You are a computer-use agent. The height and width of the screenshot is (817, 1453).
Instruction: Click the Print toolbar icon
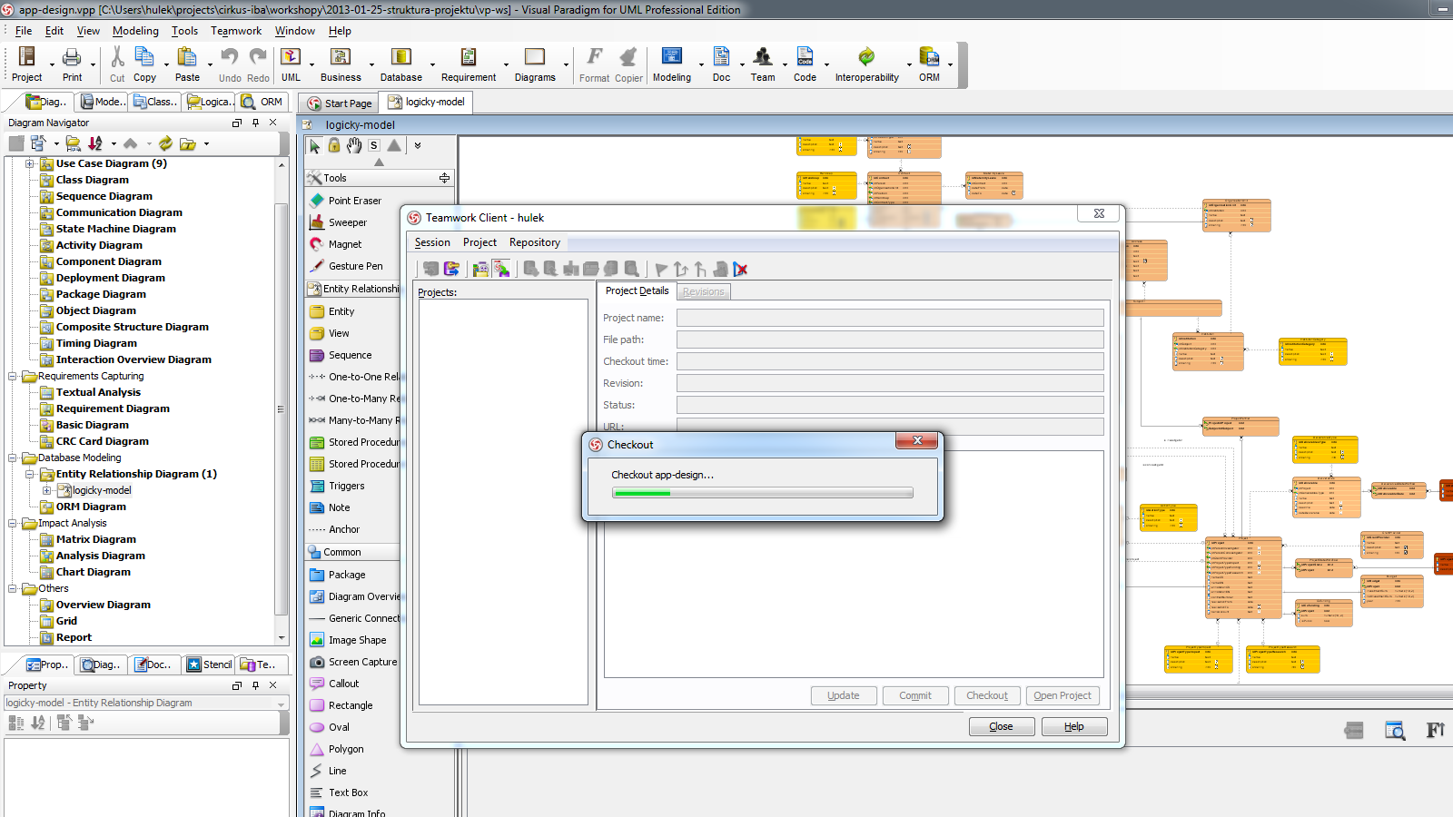(72, 64)
